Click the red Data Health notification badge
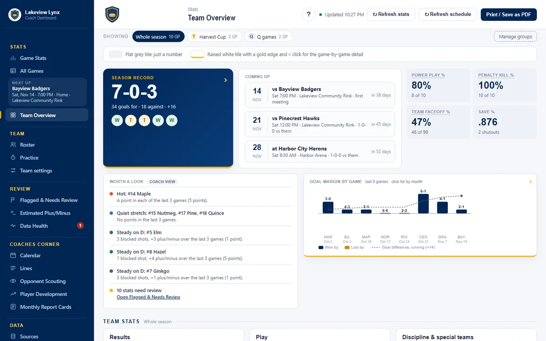546x341 pixels. tap(81, 226)
